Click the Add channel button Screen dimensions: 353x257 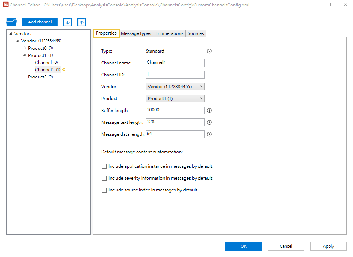pos(40,22)
